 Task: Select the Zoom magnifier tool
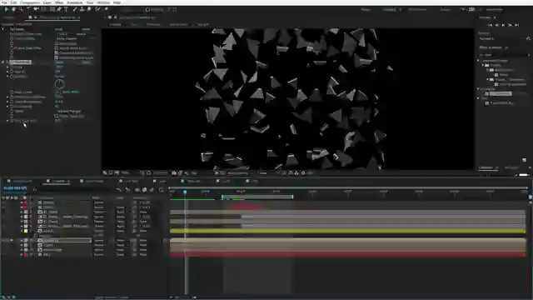point(21,9)
